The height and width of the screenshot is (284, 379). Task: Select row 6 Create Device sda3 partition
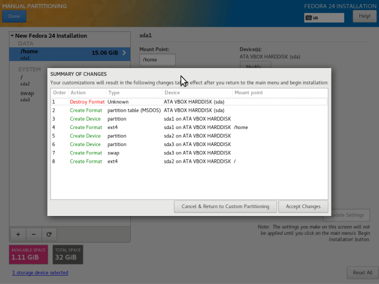pyautogui.click(x=189, y=144)
